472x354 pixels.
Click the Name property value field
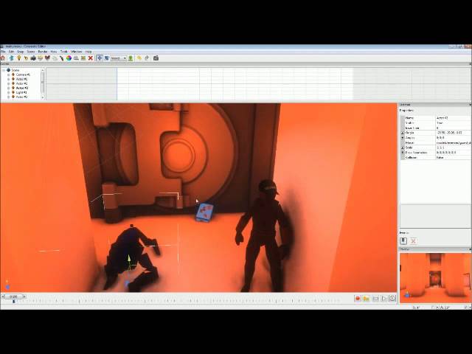(453, 118)
